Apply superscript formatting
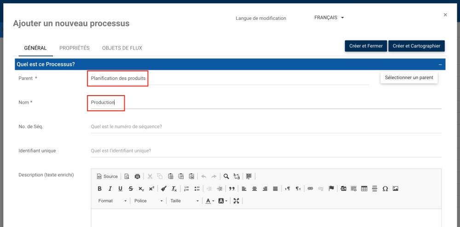 pos(151,188)
